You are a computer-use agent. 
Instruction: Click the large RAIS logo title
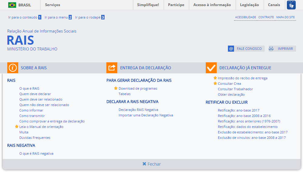click(20, 40)
